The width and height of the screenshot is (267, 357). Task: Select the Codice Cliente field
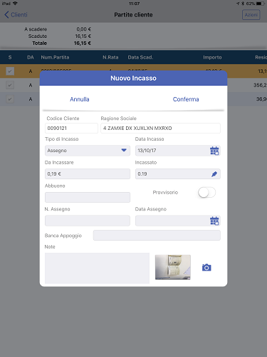[x=71, y=128]
